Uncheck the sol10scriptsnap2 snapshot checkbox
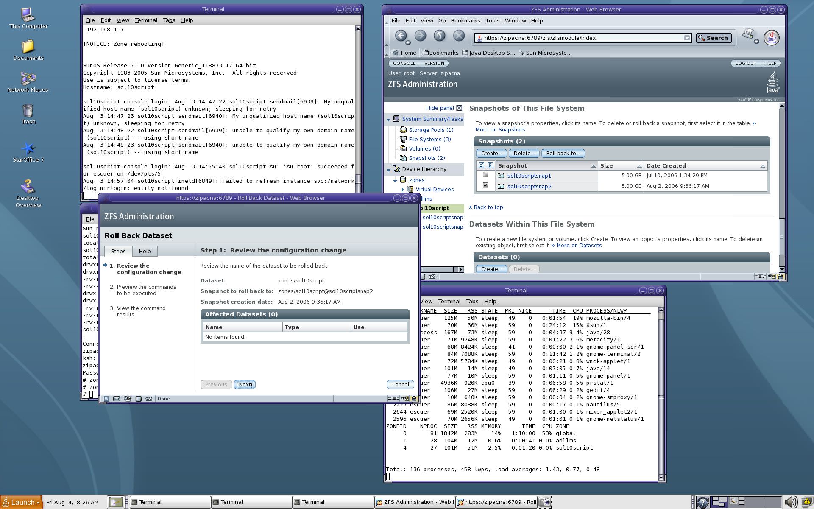Screen dimensions: 814x509 (x=485, y=185)
